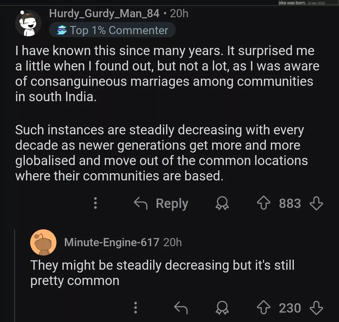Tap the 883 vote count
This screenshot has width=339, height=322.
tap(290, 204)
